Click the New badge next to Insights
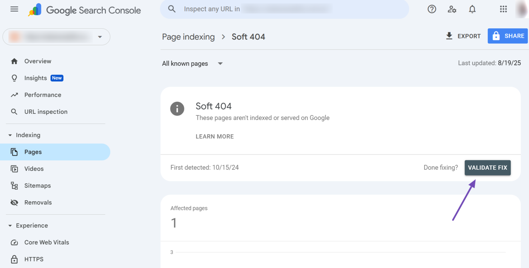The height and width of the screenshot is (268, 529). pos(57,78)
